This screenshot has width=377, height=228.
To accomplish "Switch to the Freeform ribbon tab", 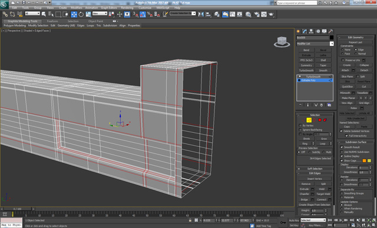I will [x=52, y=21].
